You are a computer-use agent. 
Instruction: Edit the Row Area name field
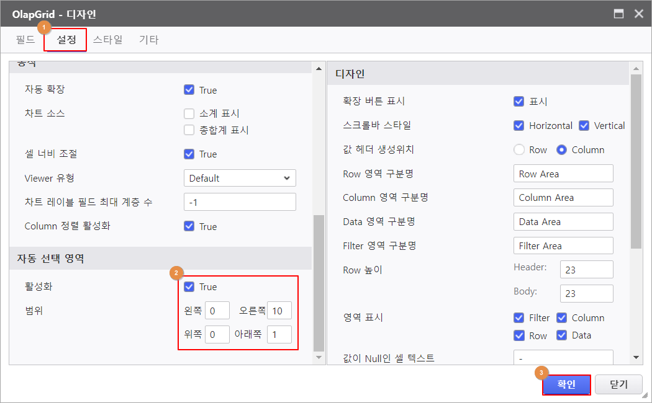point(563,174)
